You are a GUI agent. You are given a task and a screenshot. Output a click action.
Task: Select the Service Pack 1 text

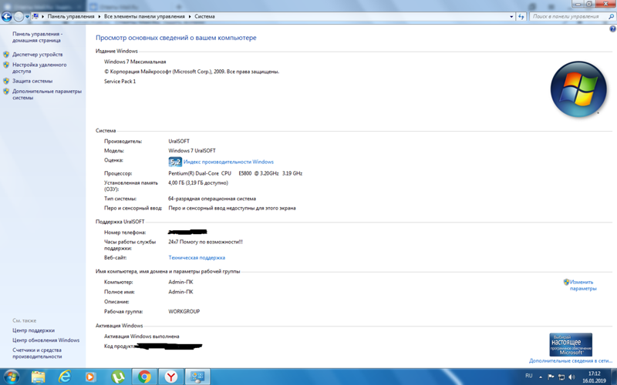tap(120, 82)
